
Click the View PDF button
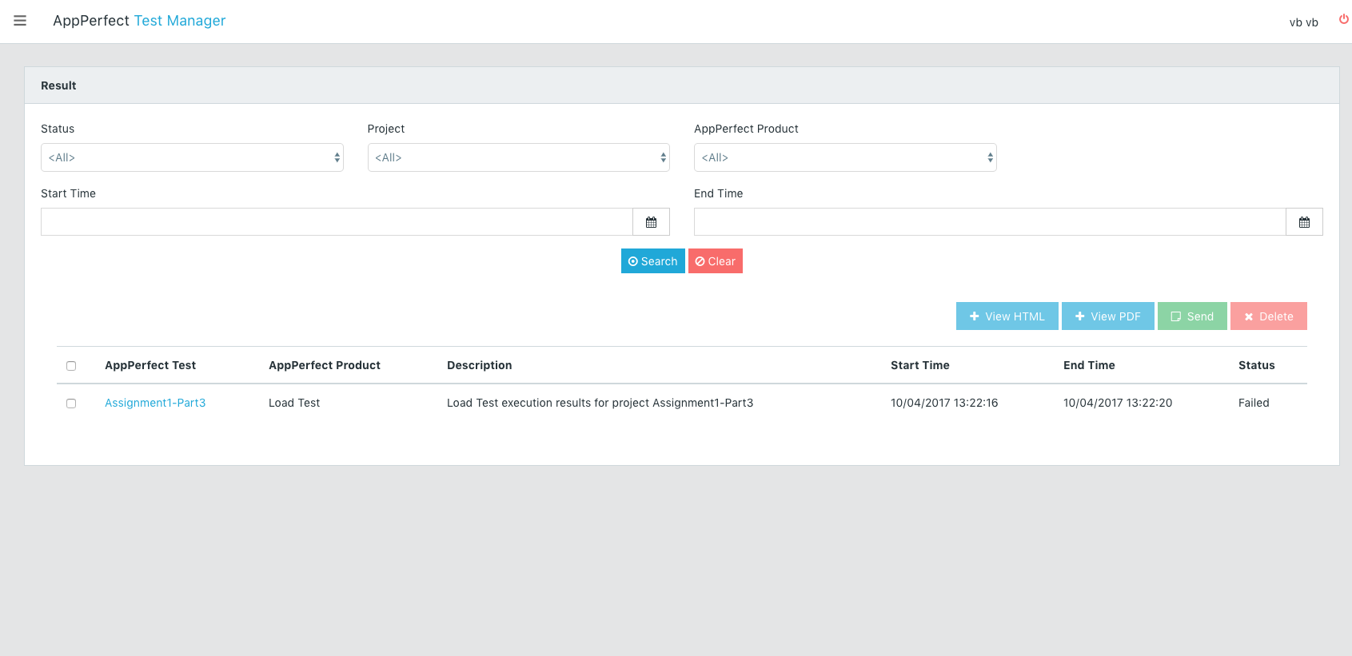1107,316
